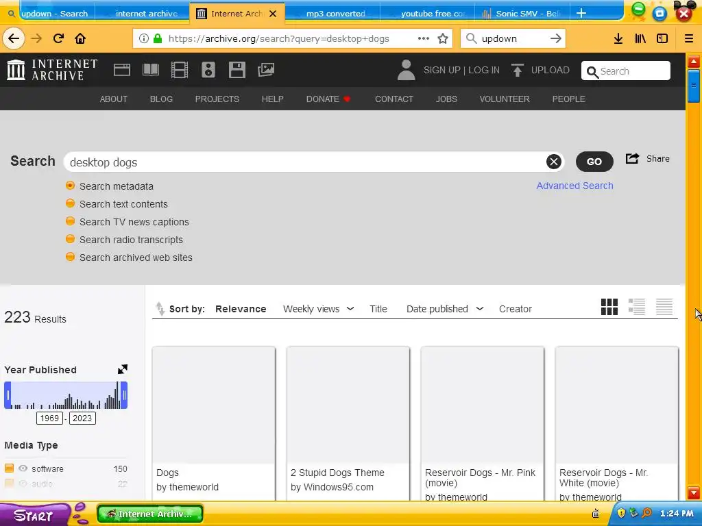Click the user avatar icon
This screenshot has width=702, height=526.
[x=406, y=71]
